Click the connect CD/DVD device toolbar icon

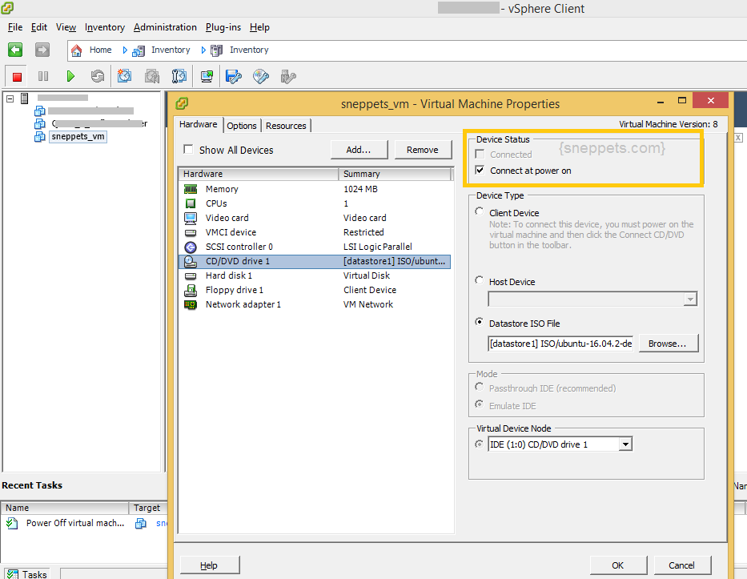(260, 76)
